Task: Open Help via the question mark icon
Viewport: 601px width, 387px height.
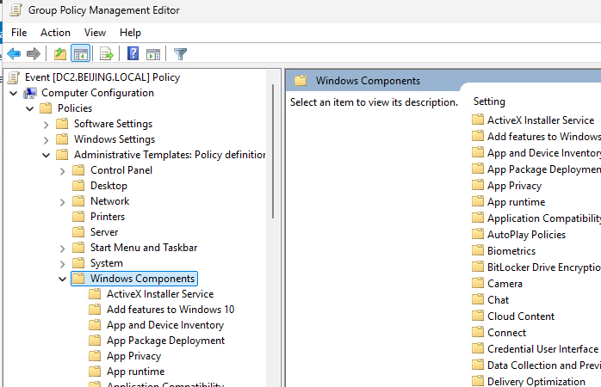Action: click(133, 53)
